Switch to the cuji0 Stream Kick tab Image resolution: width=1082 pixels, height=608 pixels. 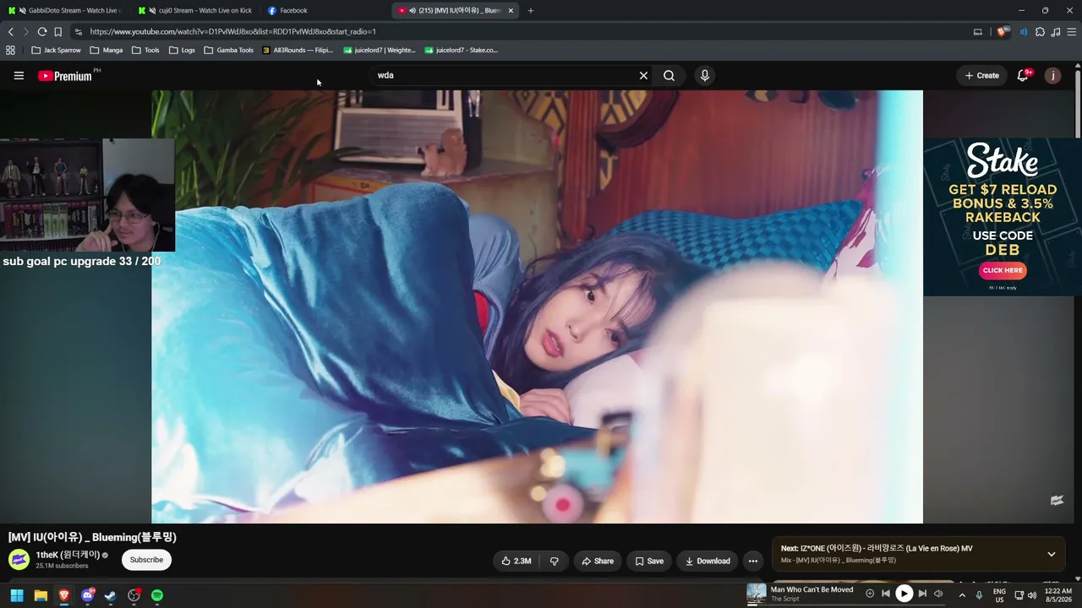(x=194, y=10)
